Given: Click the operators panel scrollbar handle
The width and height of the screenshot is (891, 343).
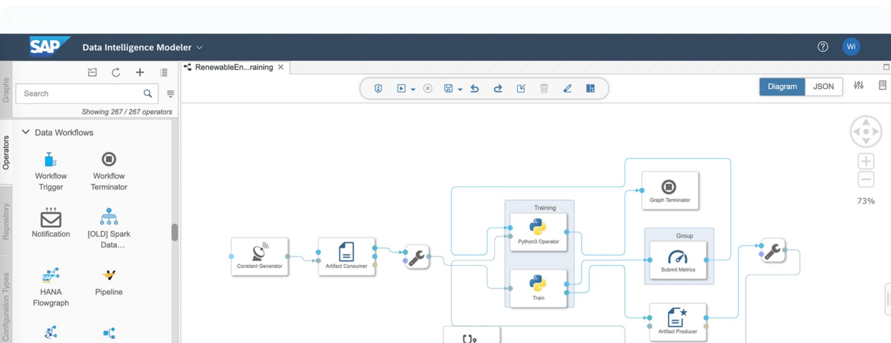Looking at the screenshot, I should click(x=175, y=233).
